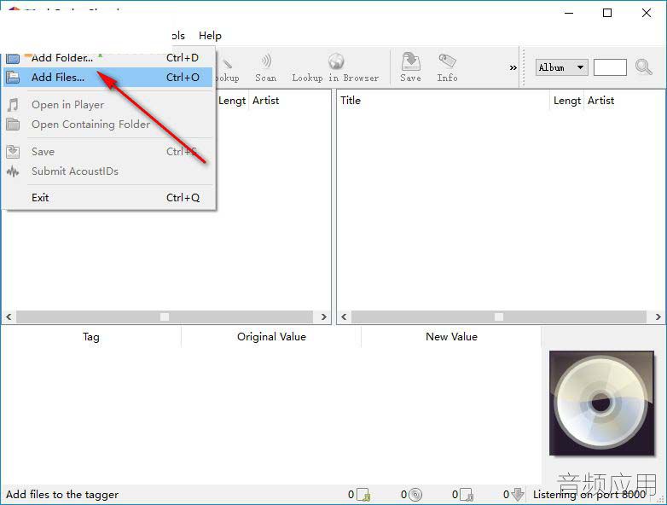Click the Lengt column header in right pane
Viewport: 667px width, 505px height.
click(567, 101)
